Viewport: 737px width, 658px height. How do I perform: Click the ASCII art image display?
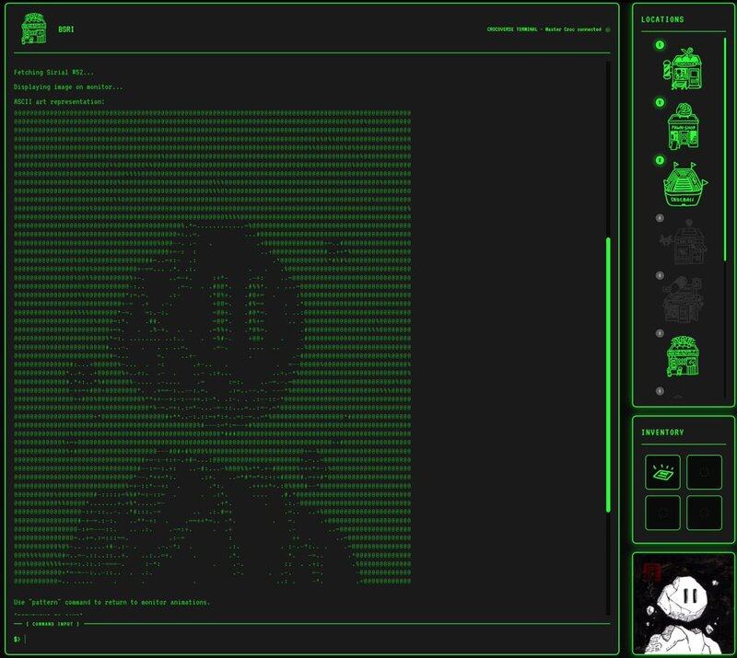tap(212, 350)
